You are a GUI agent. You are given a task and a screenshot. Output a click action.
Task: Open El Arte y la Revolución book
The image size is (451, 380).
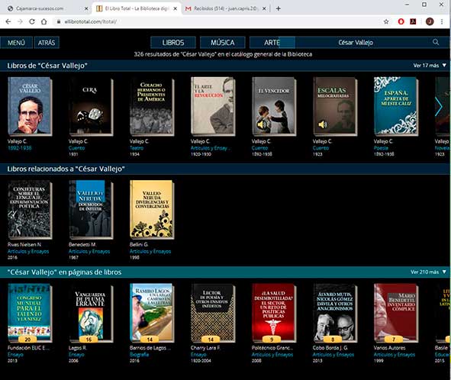[213, 106]
